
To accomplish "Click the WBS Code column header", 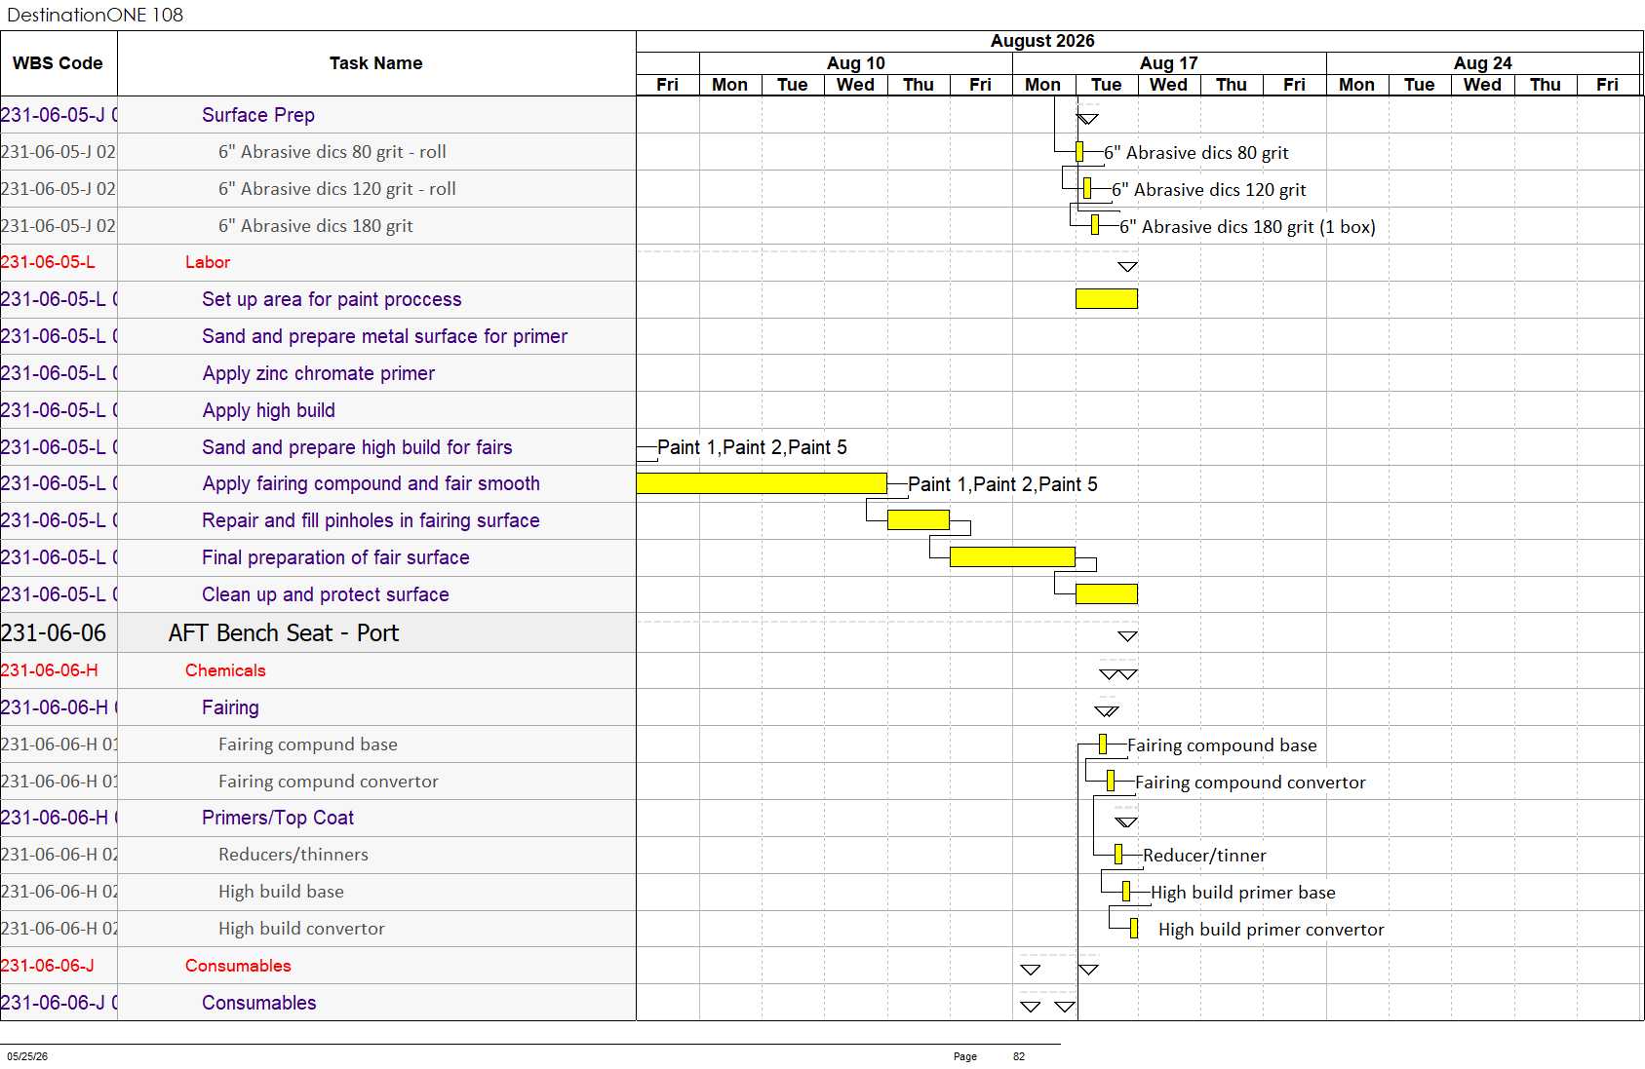I will coord(58,63).
